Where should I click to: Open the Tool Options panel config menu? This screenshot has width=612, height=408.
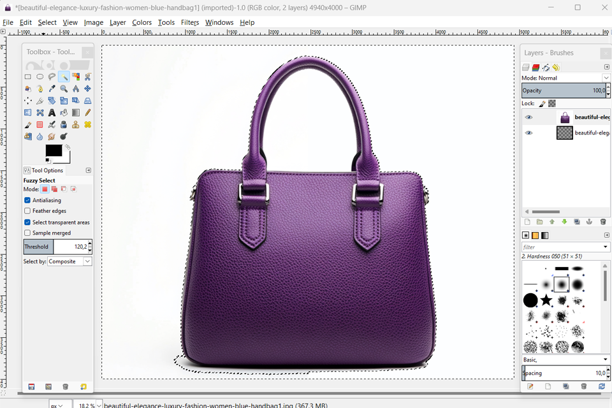[89, 170]
